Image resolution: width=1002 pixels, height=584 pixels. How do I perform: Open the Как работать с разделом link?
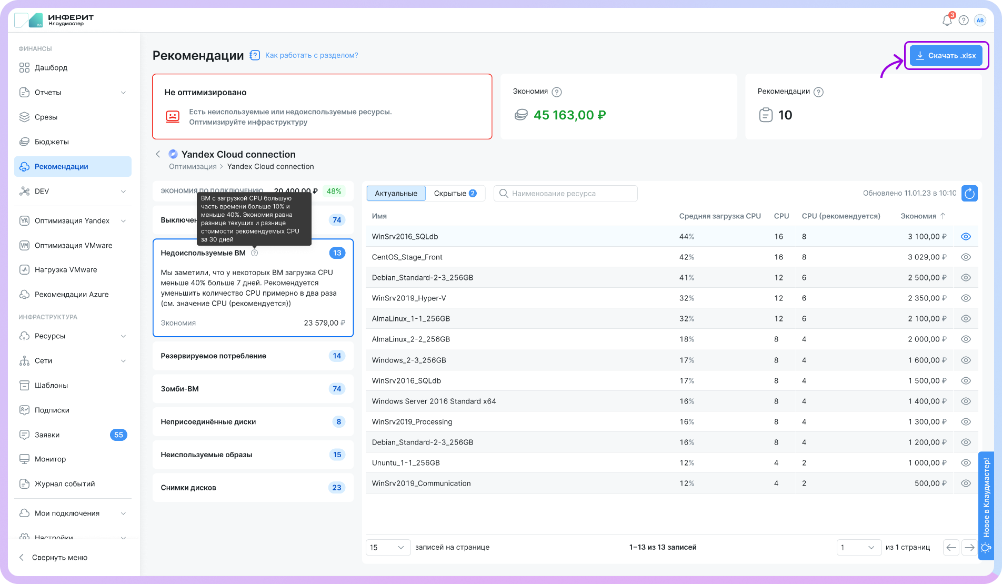point(311,55)
